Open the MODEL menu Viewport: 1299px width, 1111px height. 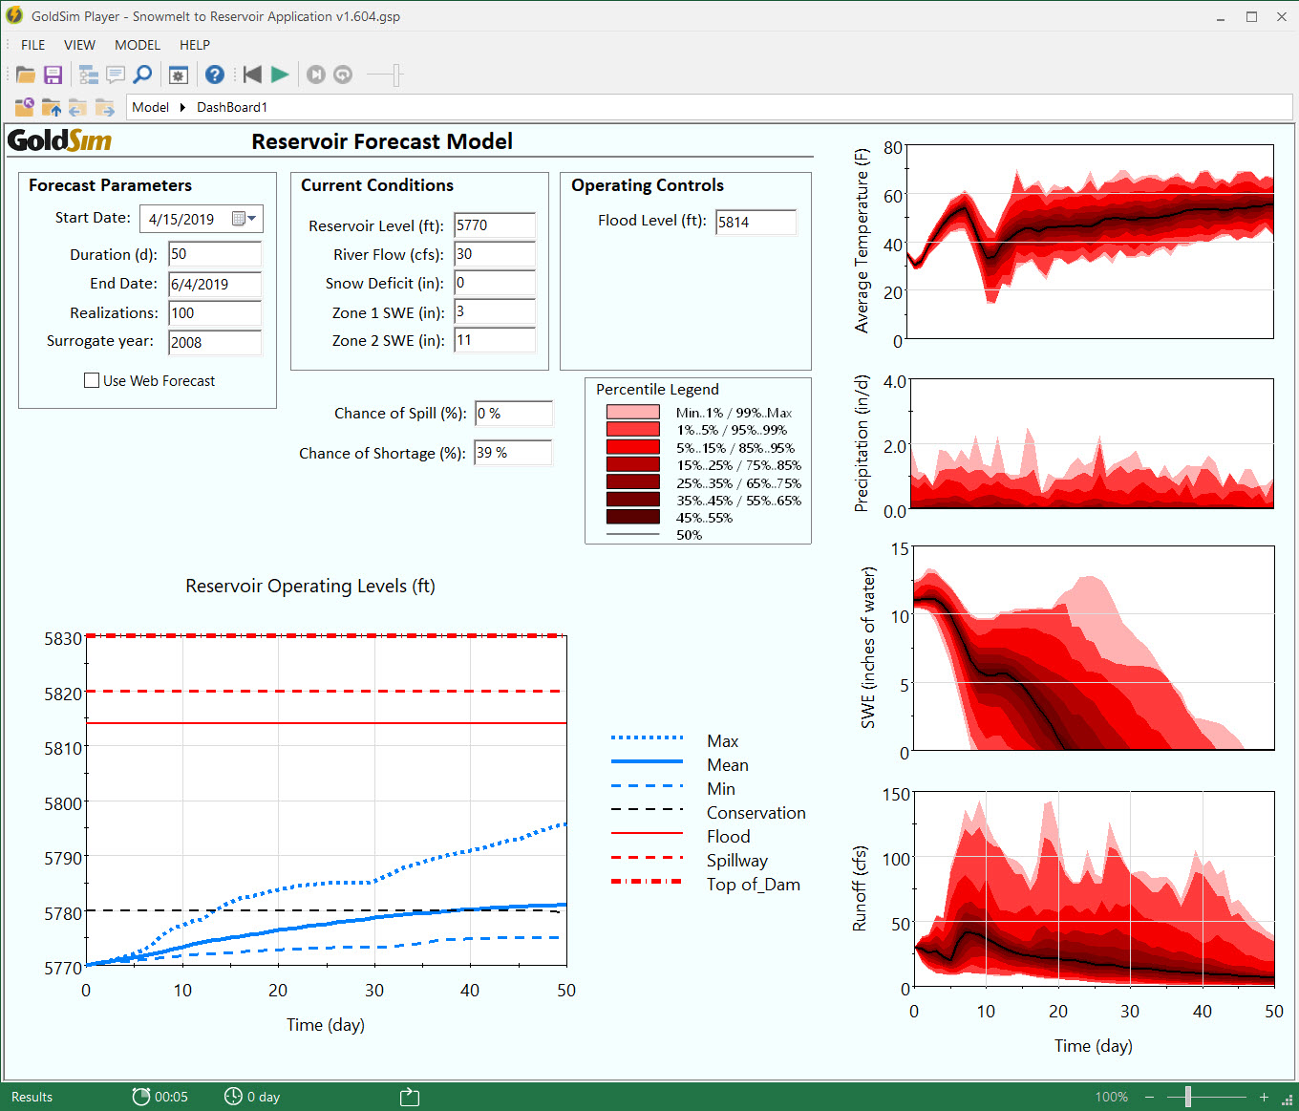(137, 45)
